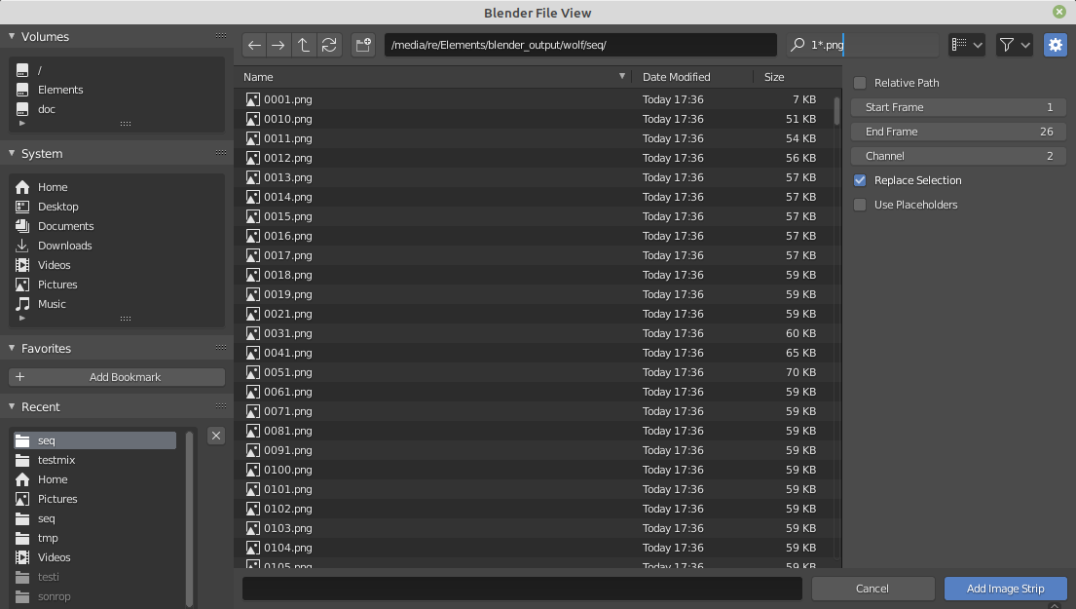Select sonrop in Recent list
Image resolution: width=1076 pixels, height=609 pixels.
point(94,596)
